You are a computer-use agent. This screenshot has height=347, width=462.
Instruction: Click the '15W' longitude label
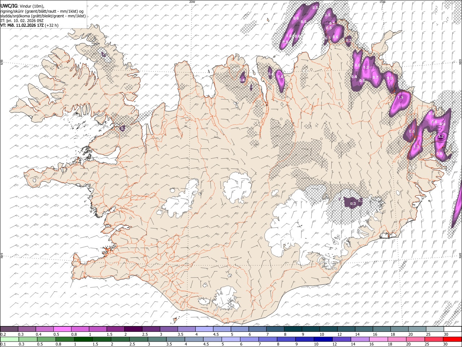click(x=382, y=2)
